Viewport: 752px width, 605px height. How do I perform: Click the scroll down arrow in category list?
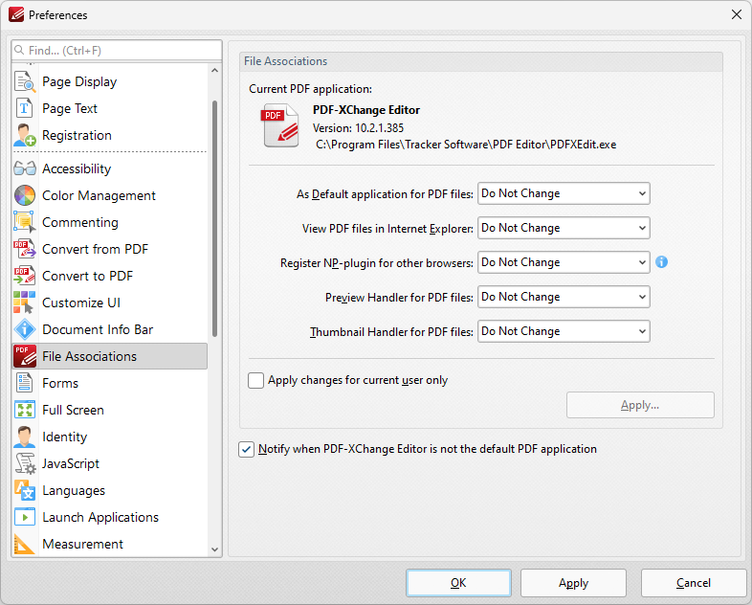(215, 549)
